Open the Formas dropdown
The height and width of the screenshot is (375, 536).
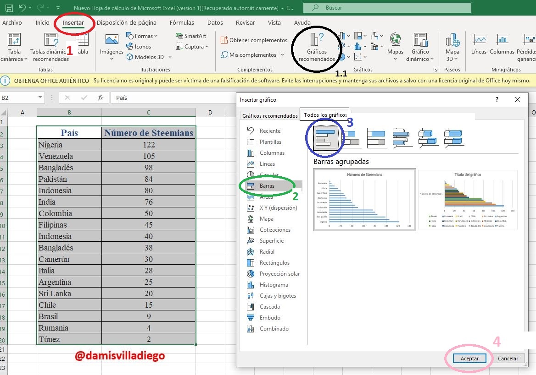coord(141,36)
